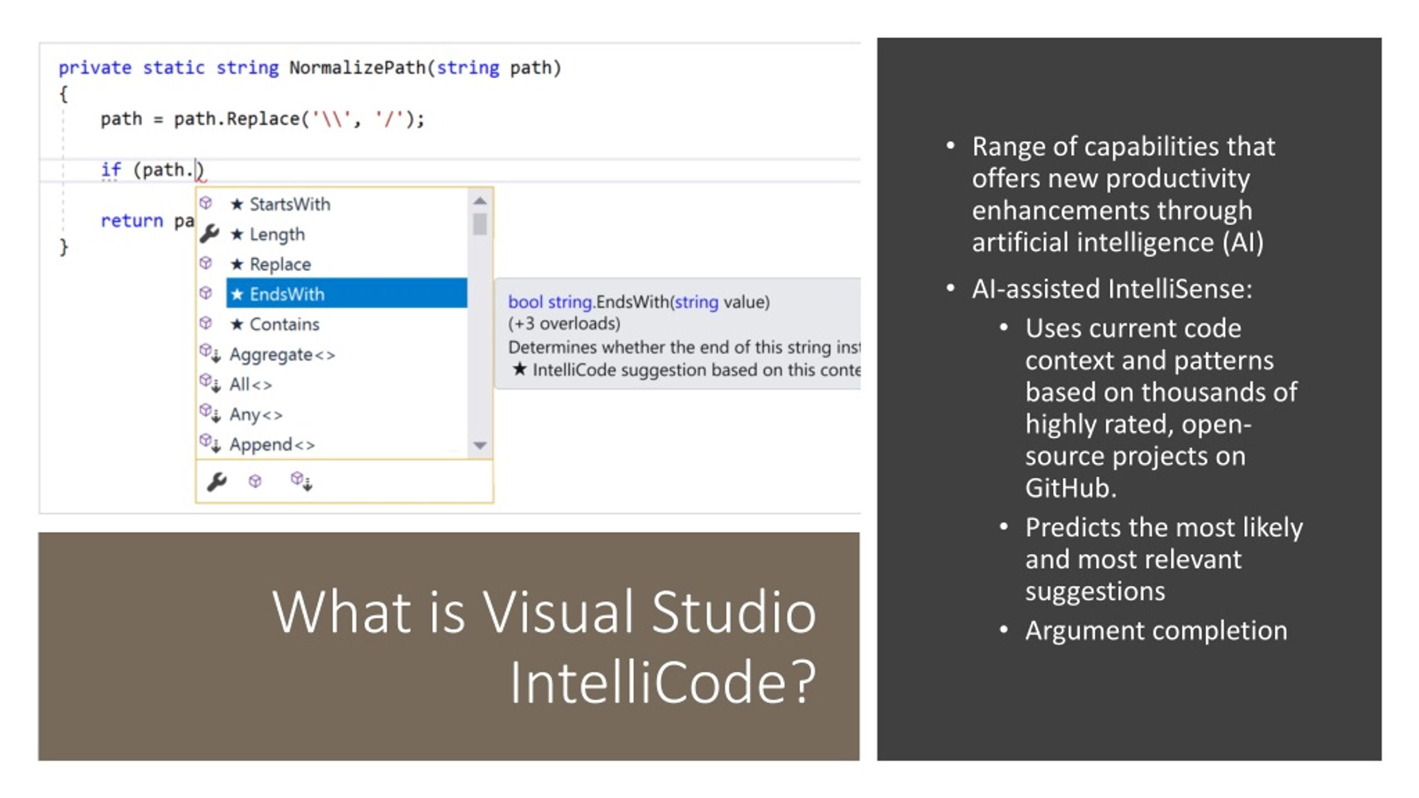Click the extension method icon beside Aggregate<>
Image resolution: width=1419 pixels, height=798 pixels.
tap(210, 353)
